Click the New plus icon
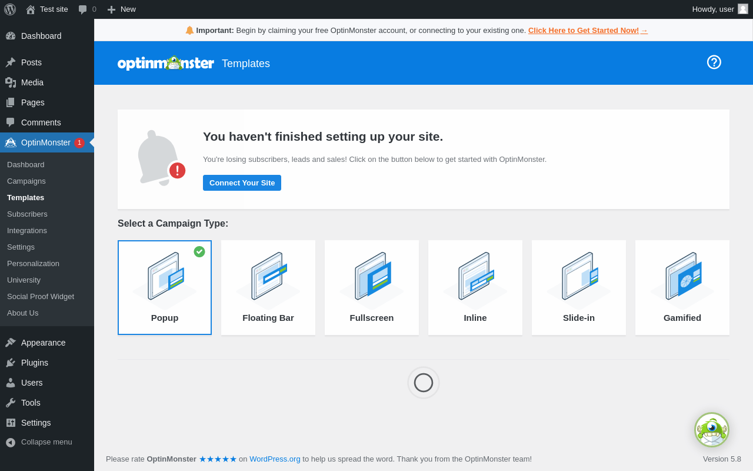Image resolution: width=753 pixels, height=471 pixels. 111,9
